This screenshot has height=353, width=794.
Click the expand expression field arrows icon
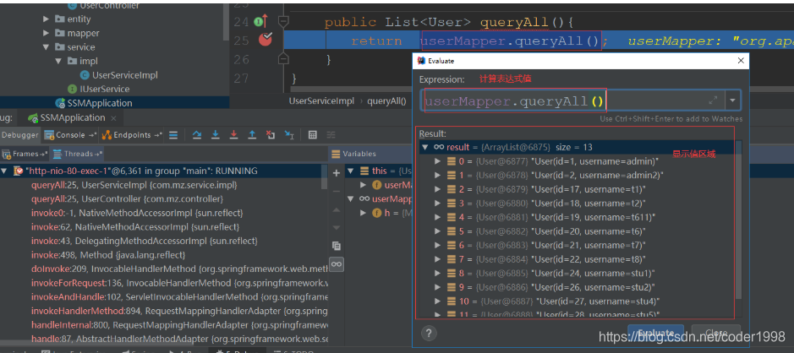[x=713, y=100]
